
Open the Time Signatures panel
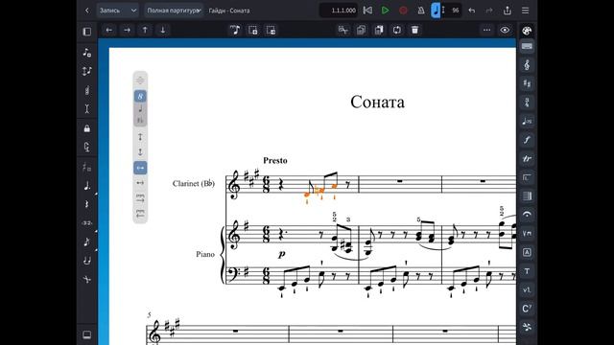pyautogui.click(x=527, y=103)
